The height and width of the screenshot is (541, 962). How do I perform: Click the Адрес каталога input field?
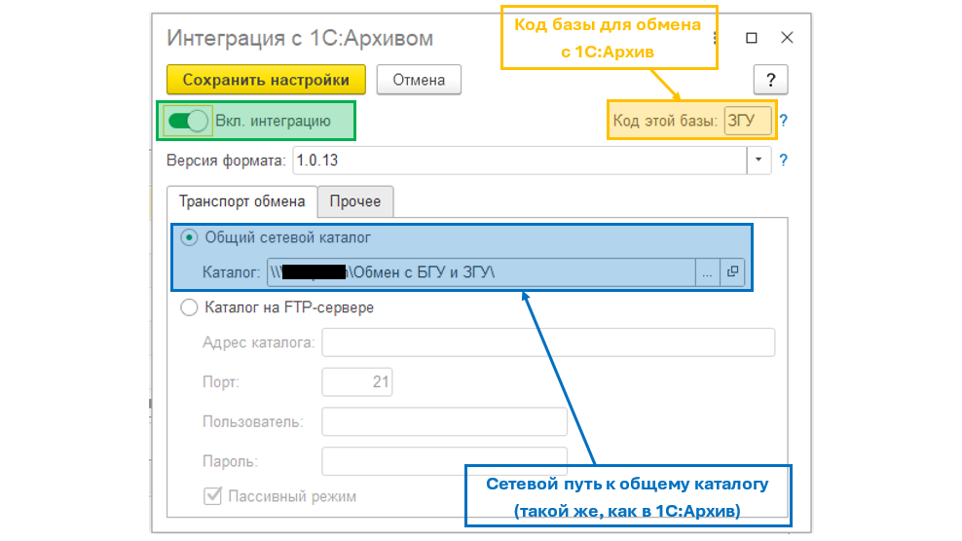click(x=548, y=343)
